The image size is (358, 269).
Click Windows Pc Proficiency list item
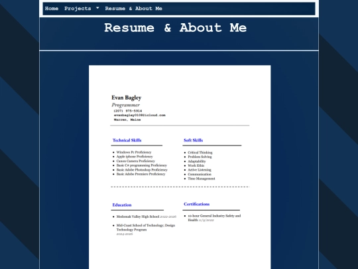tap(134, 152)
